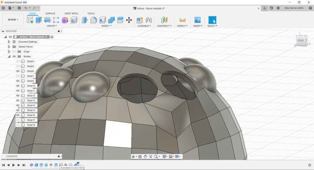
Task: Select the Fillet tool in Modify
Action: tap(94, 20)
